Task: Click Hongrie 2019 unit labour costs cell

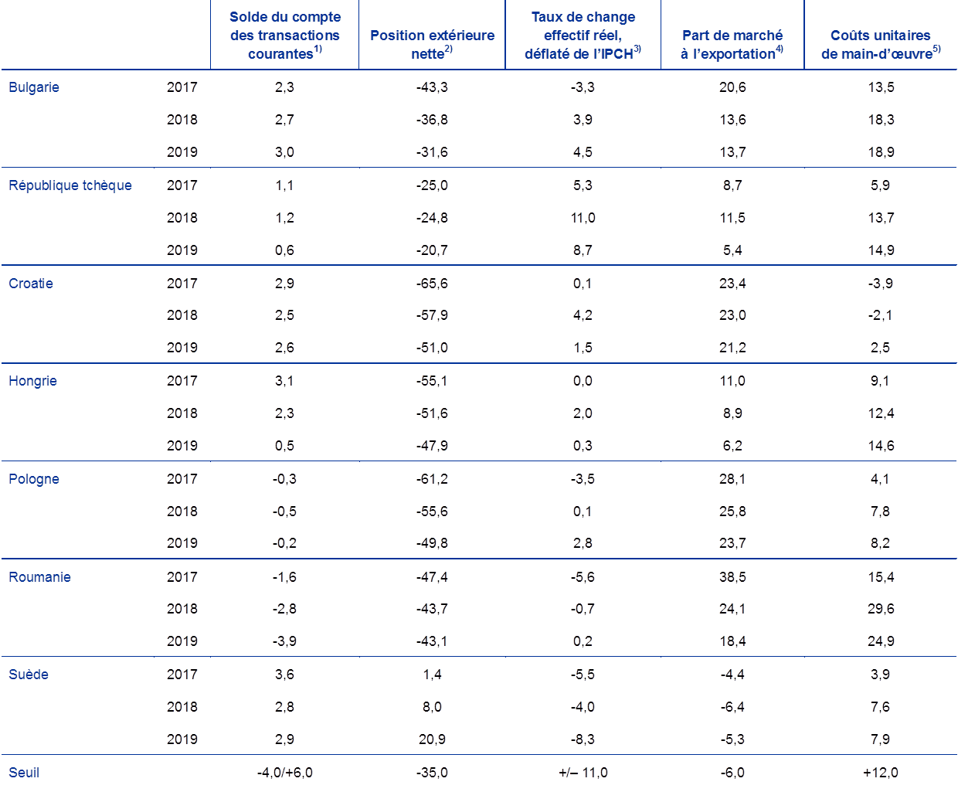Action: pos(881,446)
